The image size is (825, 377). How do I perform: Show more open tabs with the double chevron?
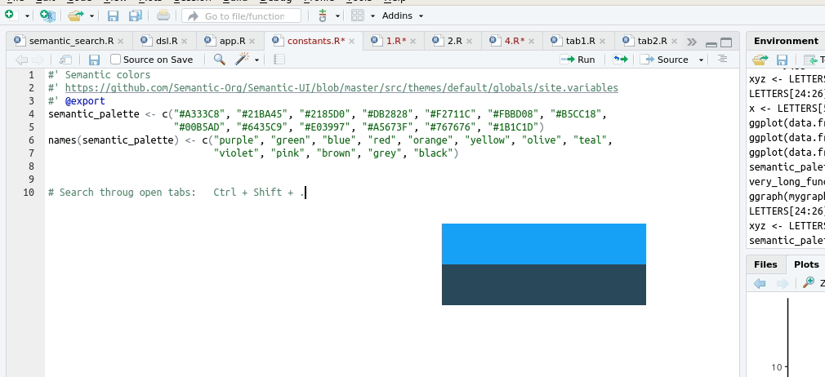click(x=692, y=42)
